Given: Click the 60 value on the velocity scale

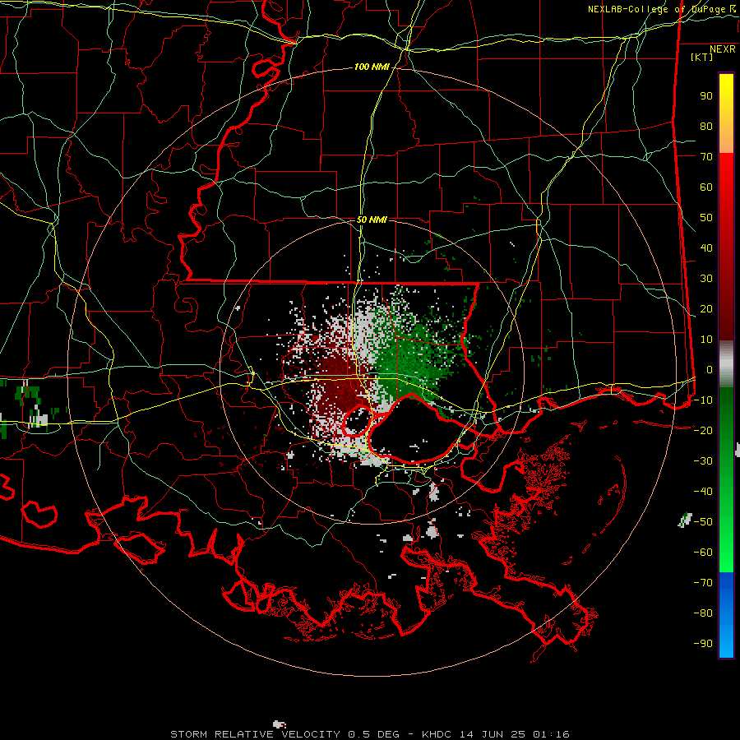Looking at the screenshot, I should [706, 187].
